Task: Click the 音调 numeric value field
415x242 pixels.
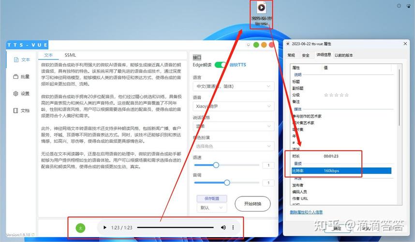Action: [x=268, y=182]
